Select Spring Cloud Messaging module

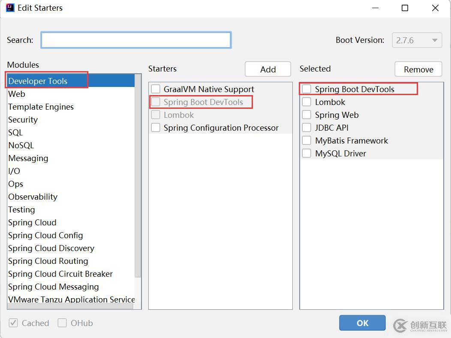coord(71,287)
